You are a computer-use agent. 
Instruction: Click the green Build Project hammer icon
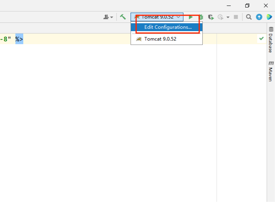(x=123, y=17)
